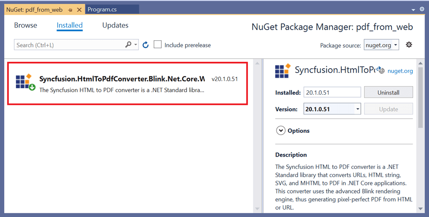Pin the NuGet pdf_from_web tab
This screenshot has height=217, width=429.
pos(71,9)
